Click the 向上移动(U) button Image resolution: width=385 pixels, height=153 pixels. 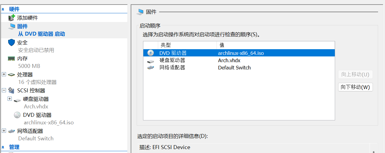point(355,75)
